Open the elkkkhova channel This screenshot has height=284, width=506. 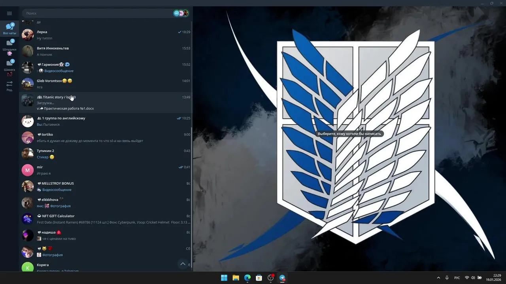pyautogui.click(x=106, y=203)
